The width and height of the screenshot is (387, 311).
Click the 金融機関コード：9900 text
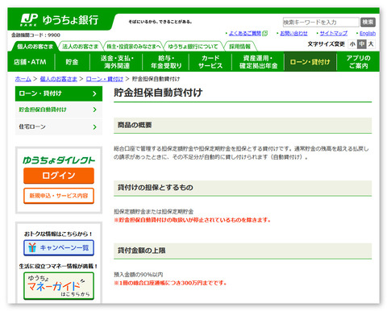pyautogui.click(x=35, y=35)
